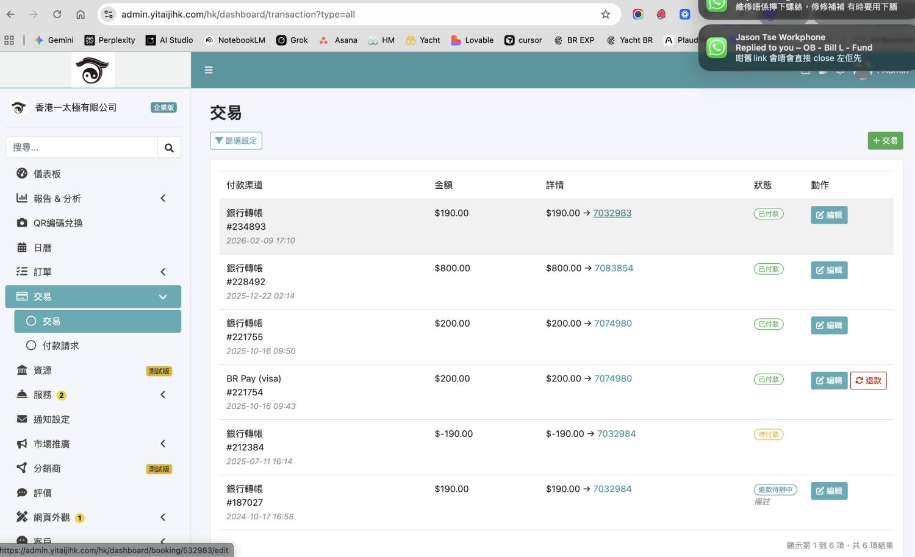Expand the 報告 & 分析 section chevron

click(163, 198)
